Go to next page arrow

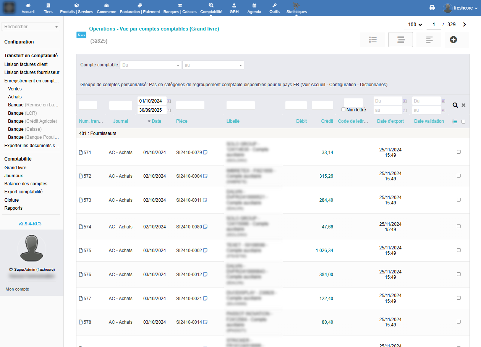coord(465,25)
